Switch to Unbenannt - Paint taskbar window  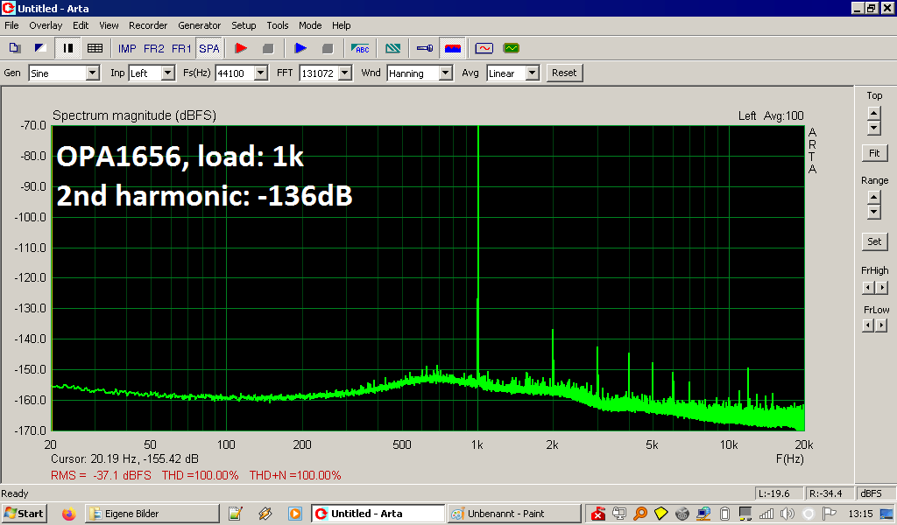click(513, 514)
